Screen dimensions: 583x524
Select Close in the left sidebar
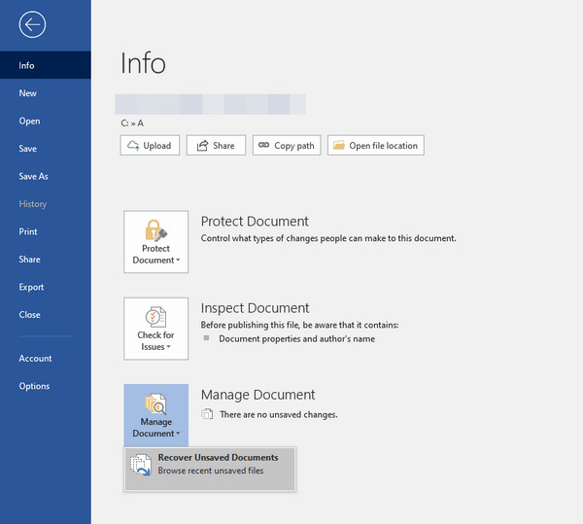pos(30,315)
